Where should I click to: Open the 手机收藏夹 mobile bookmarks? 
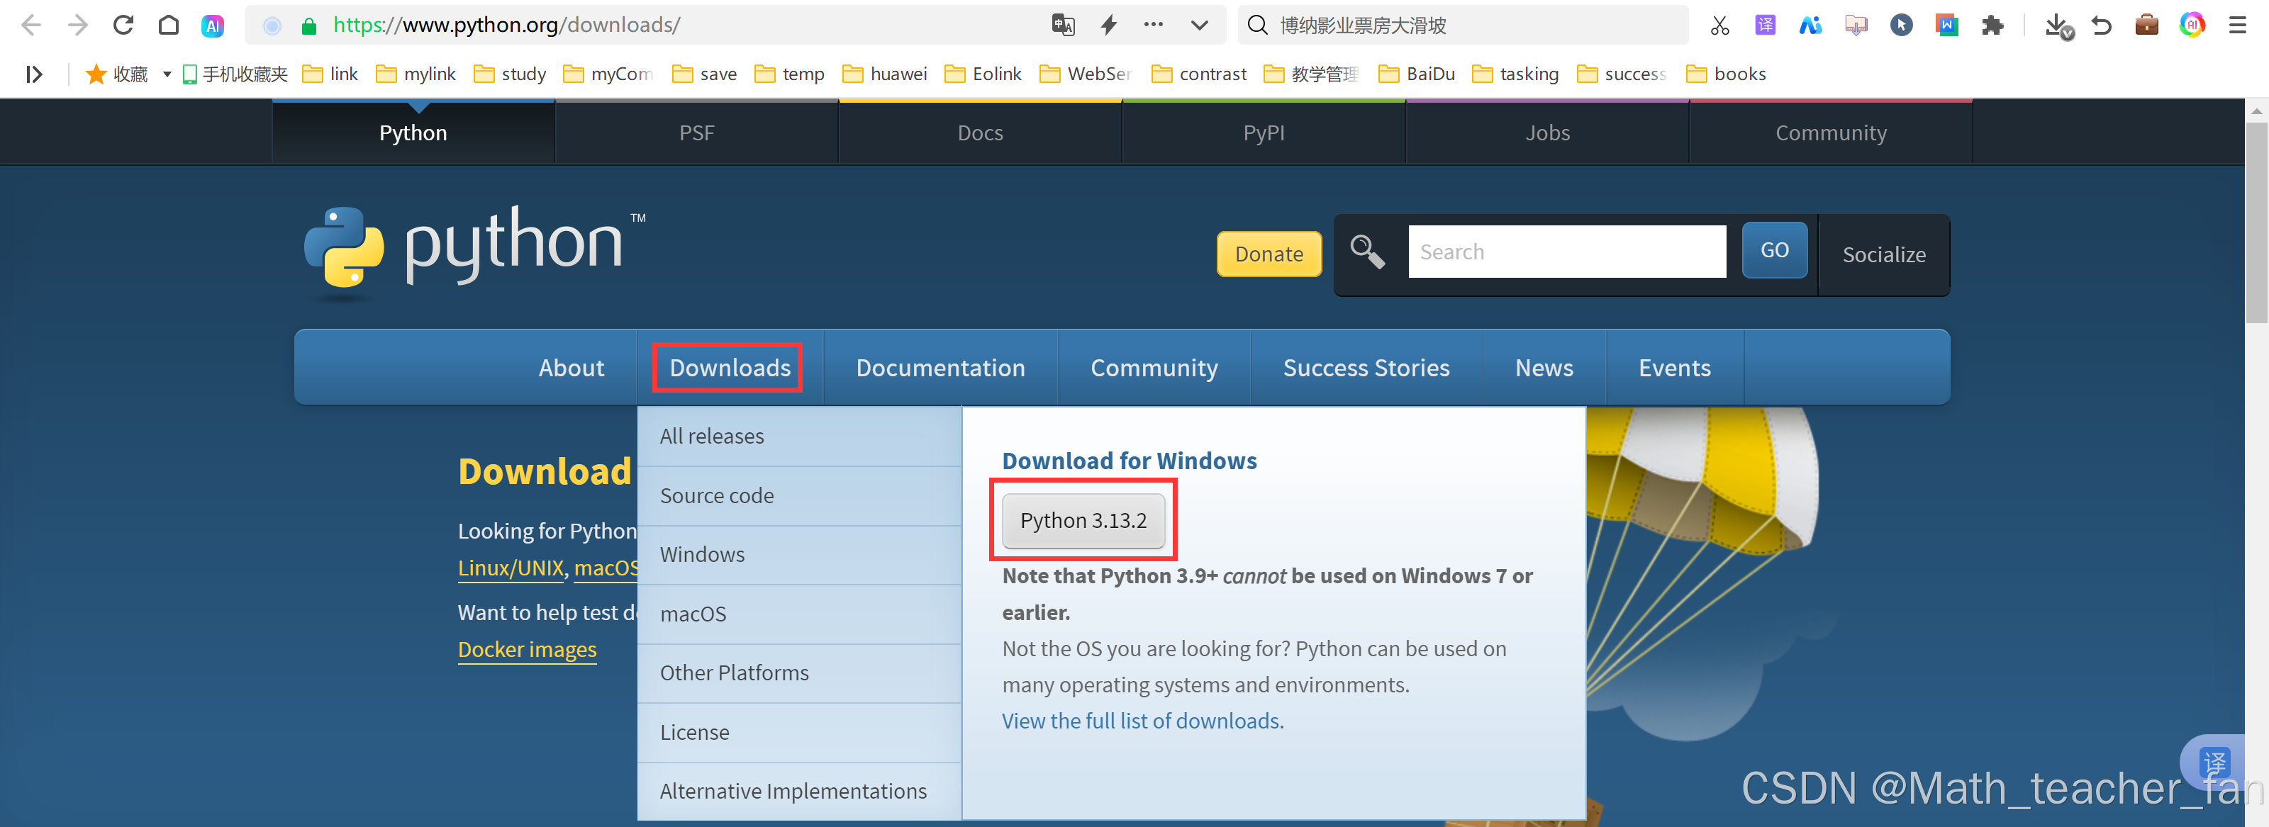pos(235,74)
